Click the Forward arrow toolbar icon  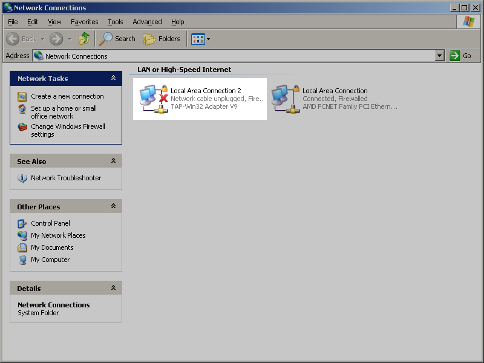(56, 39)
